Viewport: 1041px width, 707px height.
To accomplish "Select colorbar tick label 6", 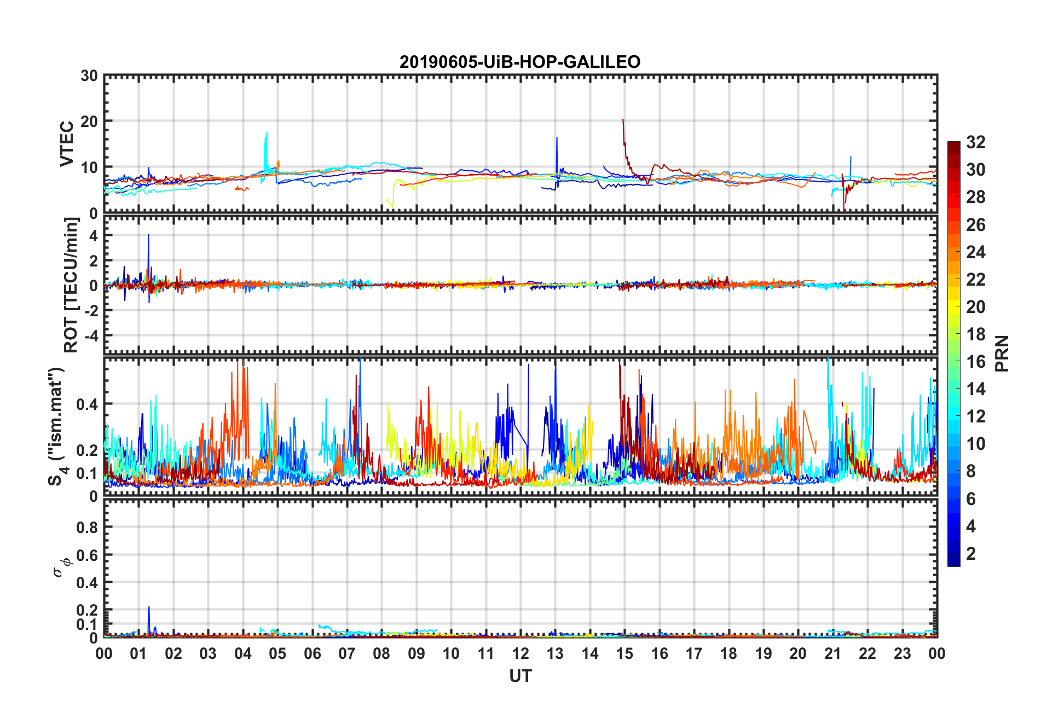I will 971,499.
